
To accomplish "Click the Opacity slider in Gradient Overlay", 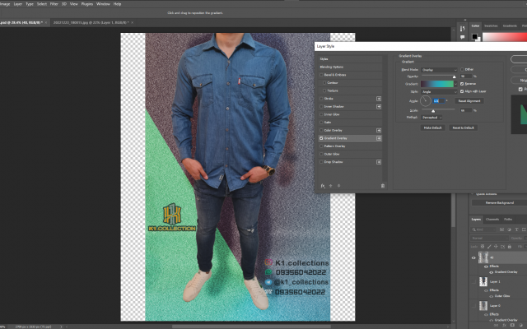I will click(x=438, y=76).
